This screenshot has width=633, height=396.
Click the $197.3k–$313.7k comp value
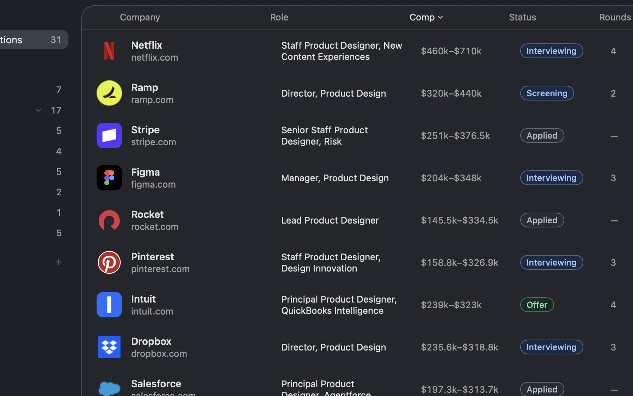click(460, 390)
